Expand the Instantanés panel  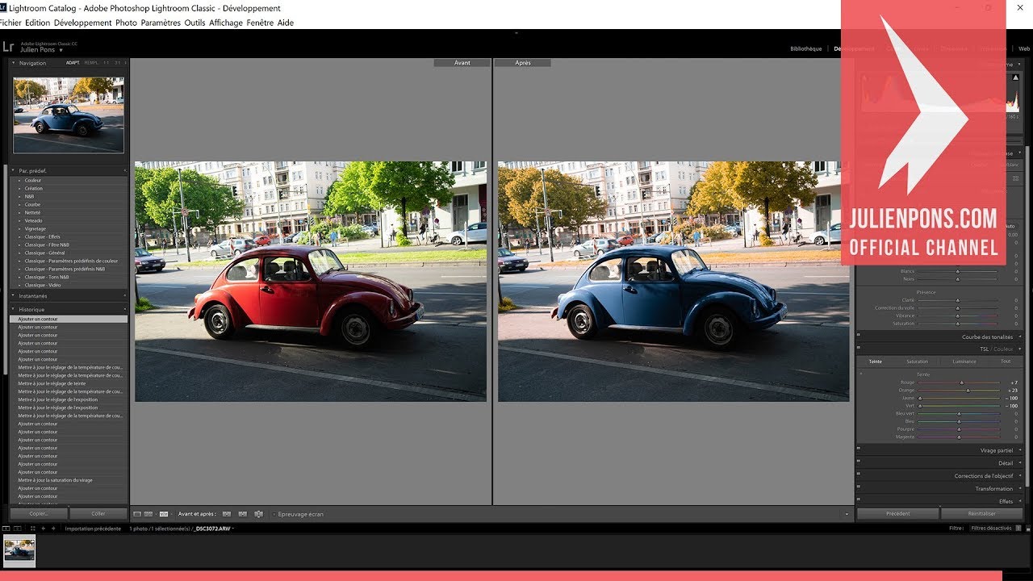(x=14, y=296)
